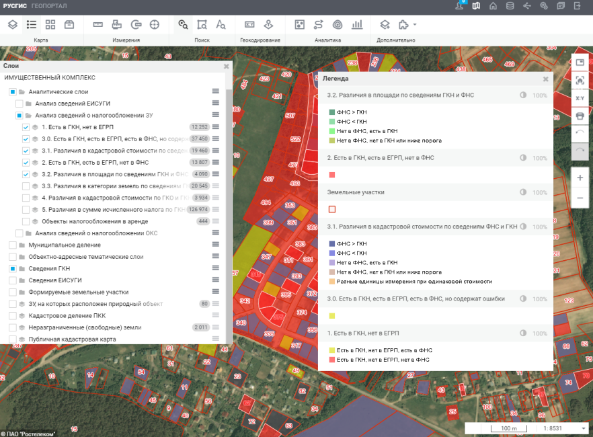Image resolution: width=593 pixels, height=437 pixels.
Task: Open the bar chart analytics tool
Action: pos(356,25)
